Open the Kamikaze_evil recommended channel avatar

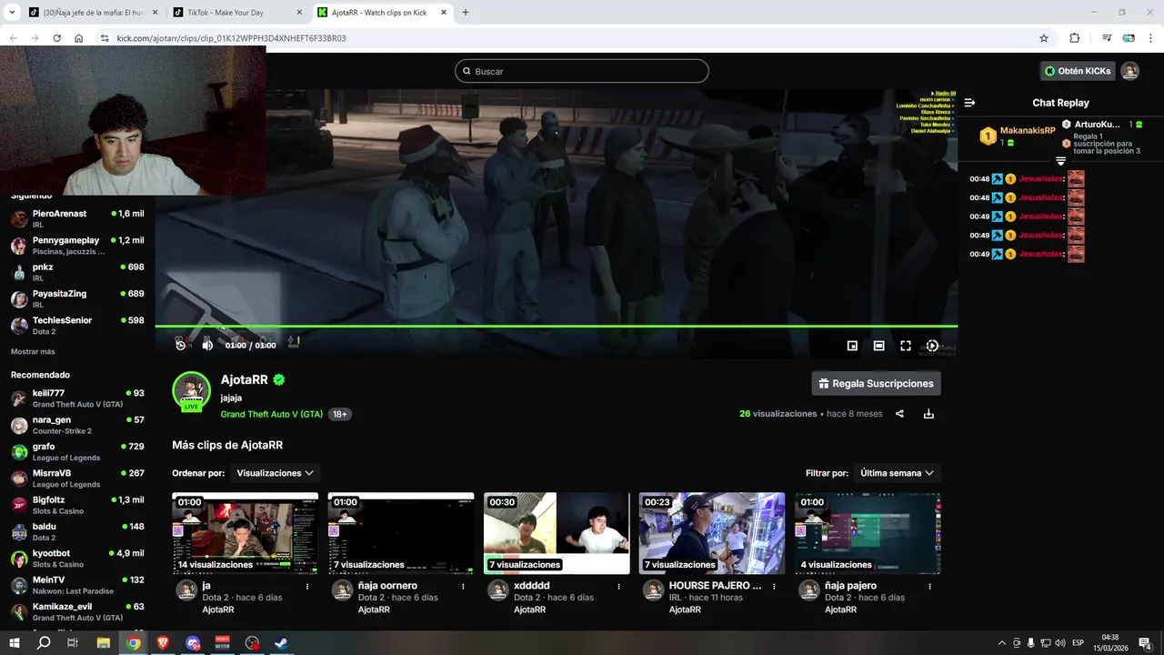tap(18, 611)
